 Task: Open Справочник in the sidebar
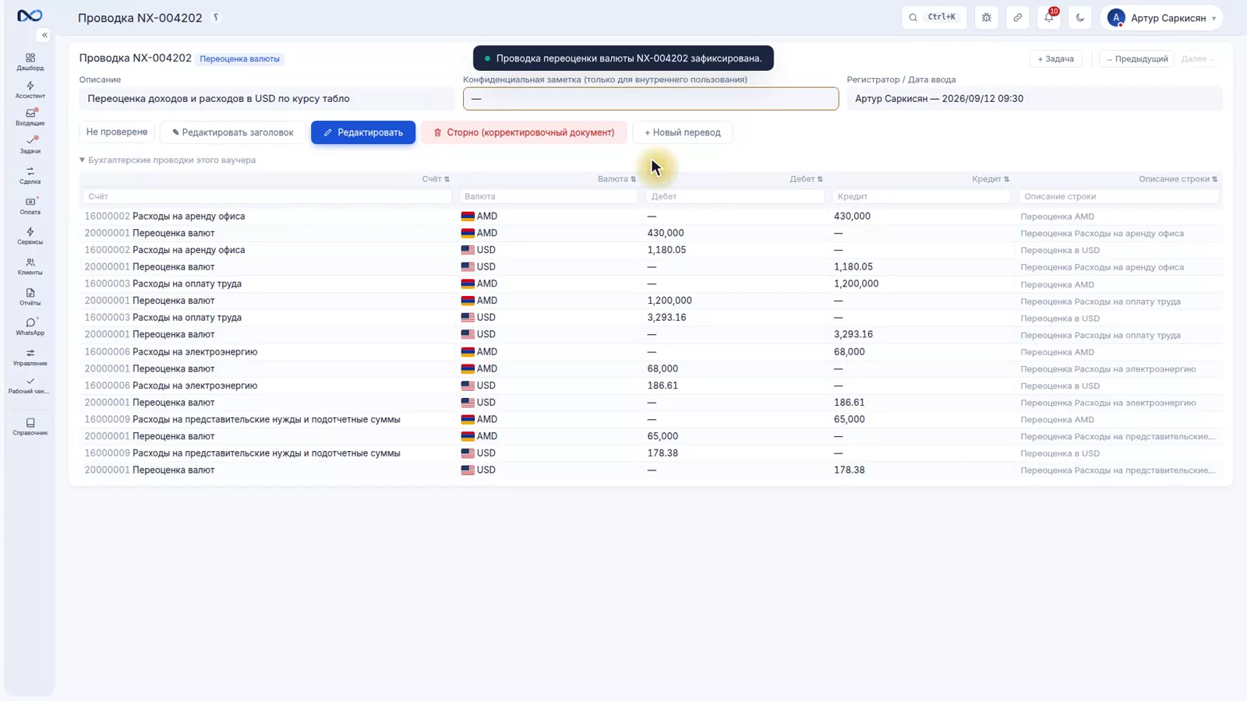pos(30,426)
